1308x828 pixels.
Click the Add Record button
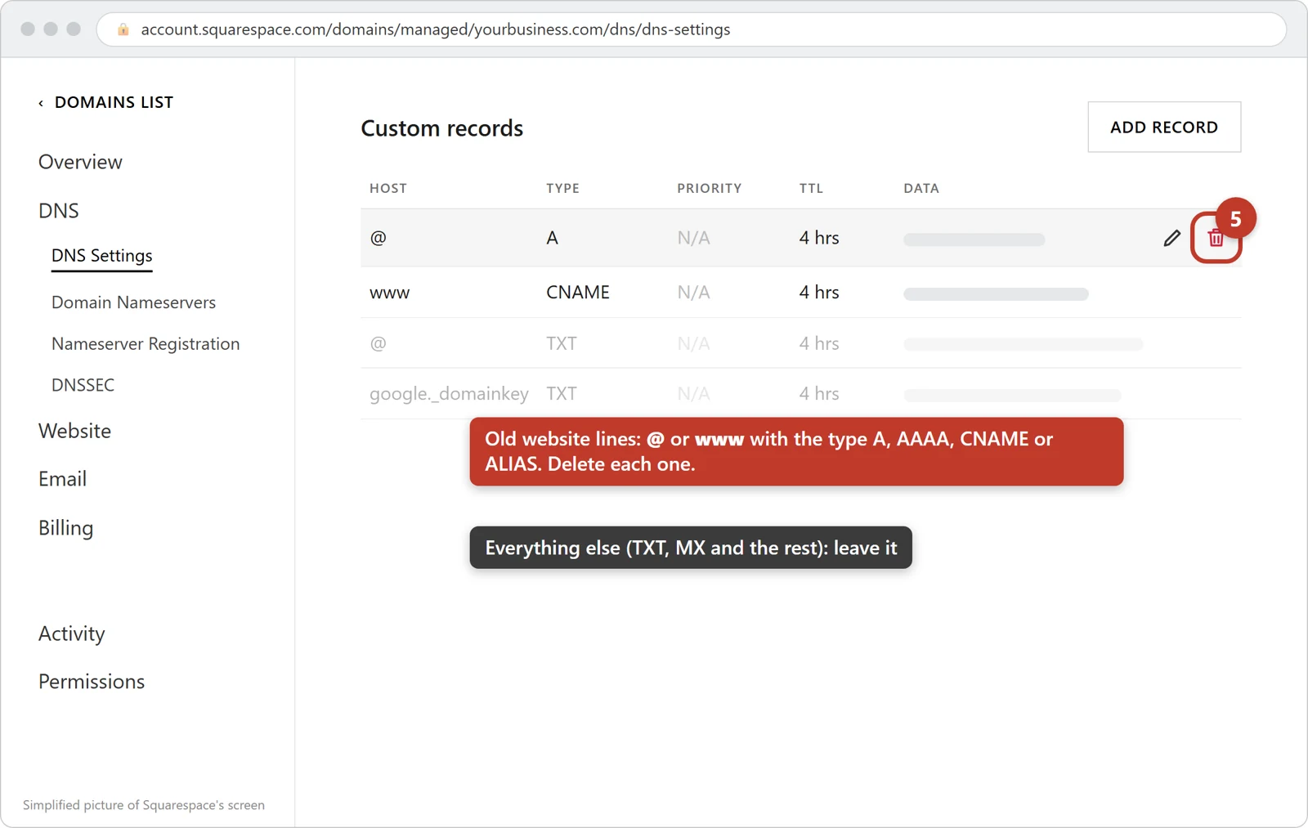[1164, 127]
